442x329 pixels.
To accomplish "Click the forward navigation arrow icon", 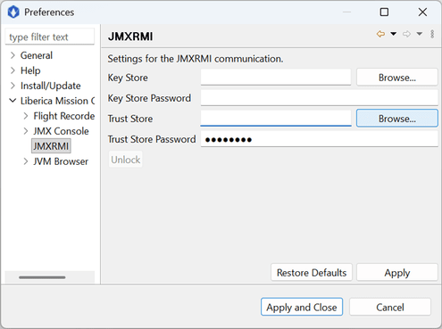I will tap(406, 34).
